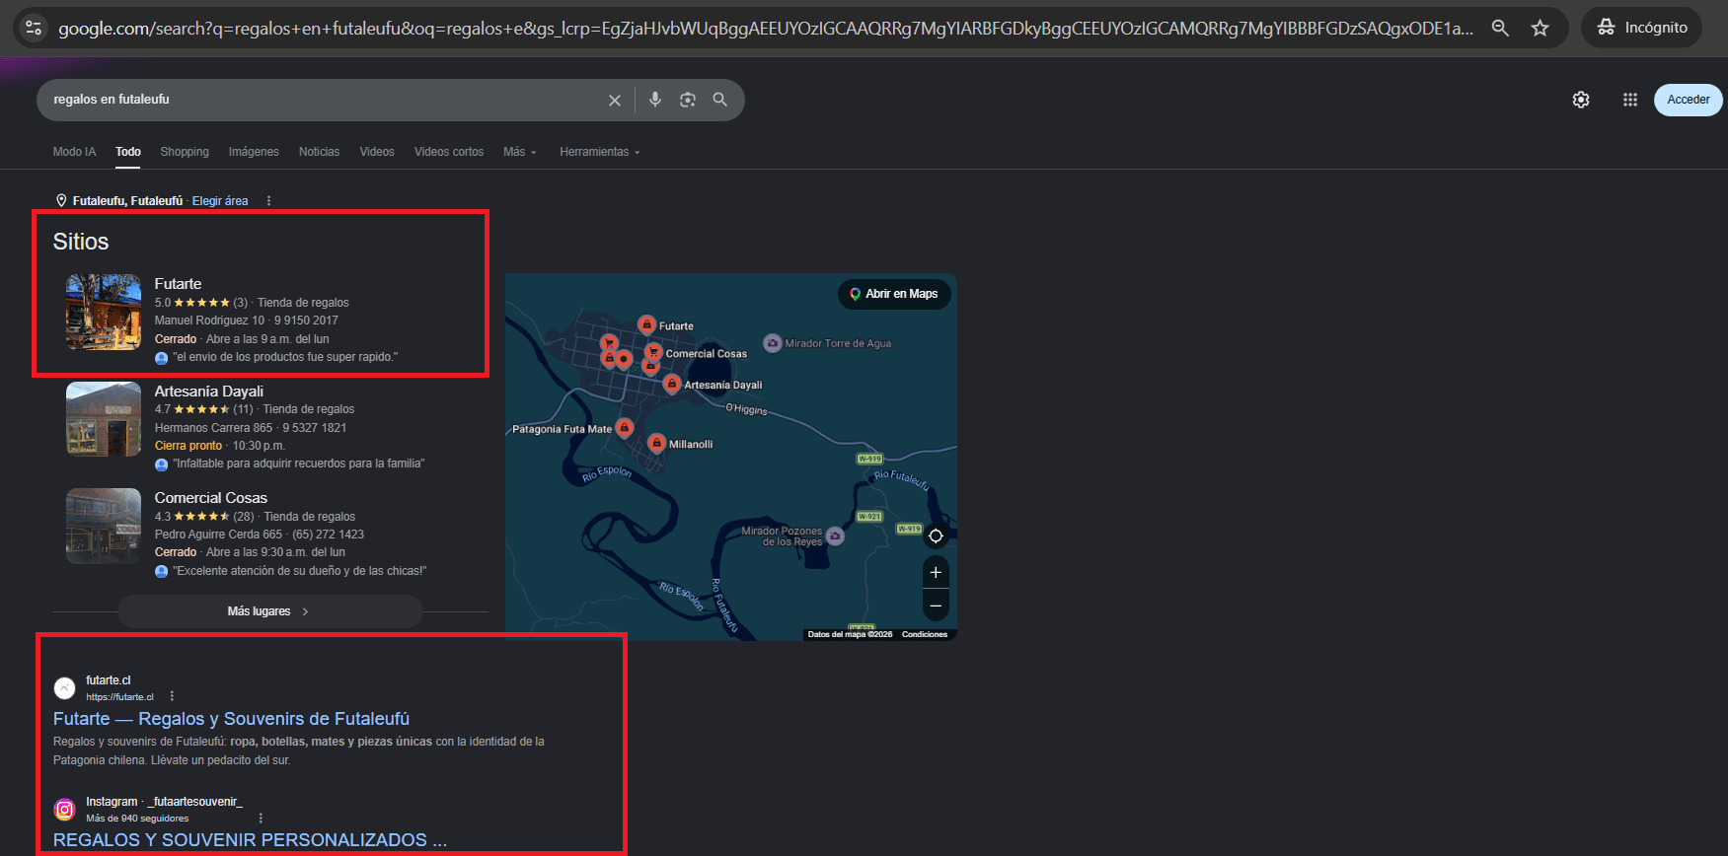Viewport: 1728px width, 856px height.
Task: Switch to the Shopping tab
Action: pyautogui.click(x=185, y=152)
